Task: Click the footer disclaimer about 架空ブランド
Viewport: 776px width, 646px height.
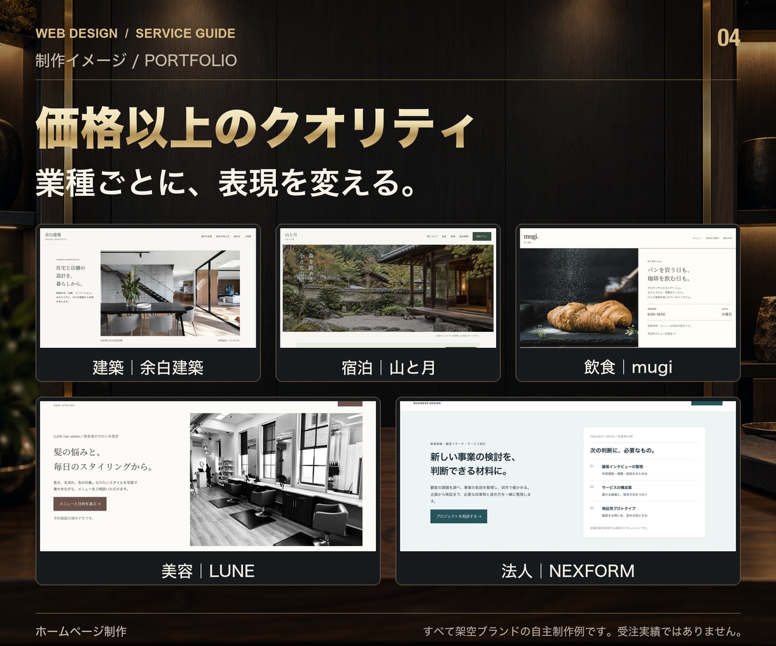Action: point(582,631)
